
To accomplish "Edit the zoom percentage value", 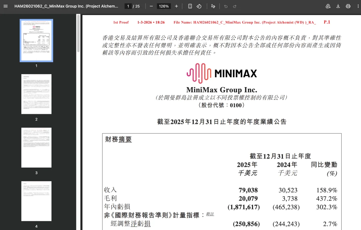I will pyautogui.click(x=163, y=6).
